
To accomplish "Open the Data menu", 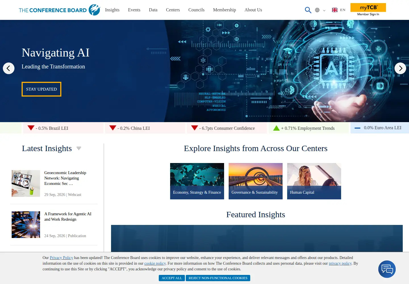I will pos(153,10).
